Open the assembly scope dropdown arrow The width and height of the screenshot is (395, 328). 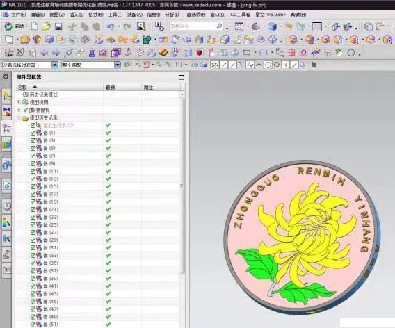point(117,65)
